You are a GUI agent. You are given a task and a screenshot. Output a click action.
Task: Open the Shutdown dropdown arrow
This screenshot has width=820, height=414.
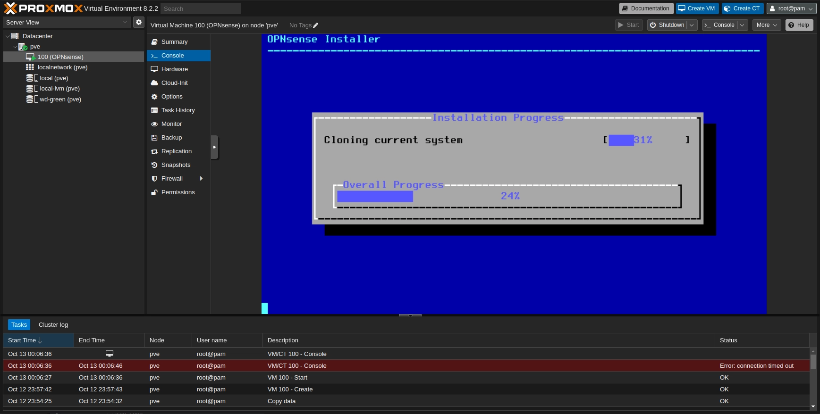(692, 25)
